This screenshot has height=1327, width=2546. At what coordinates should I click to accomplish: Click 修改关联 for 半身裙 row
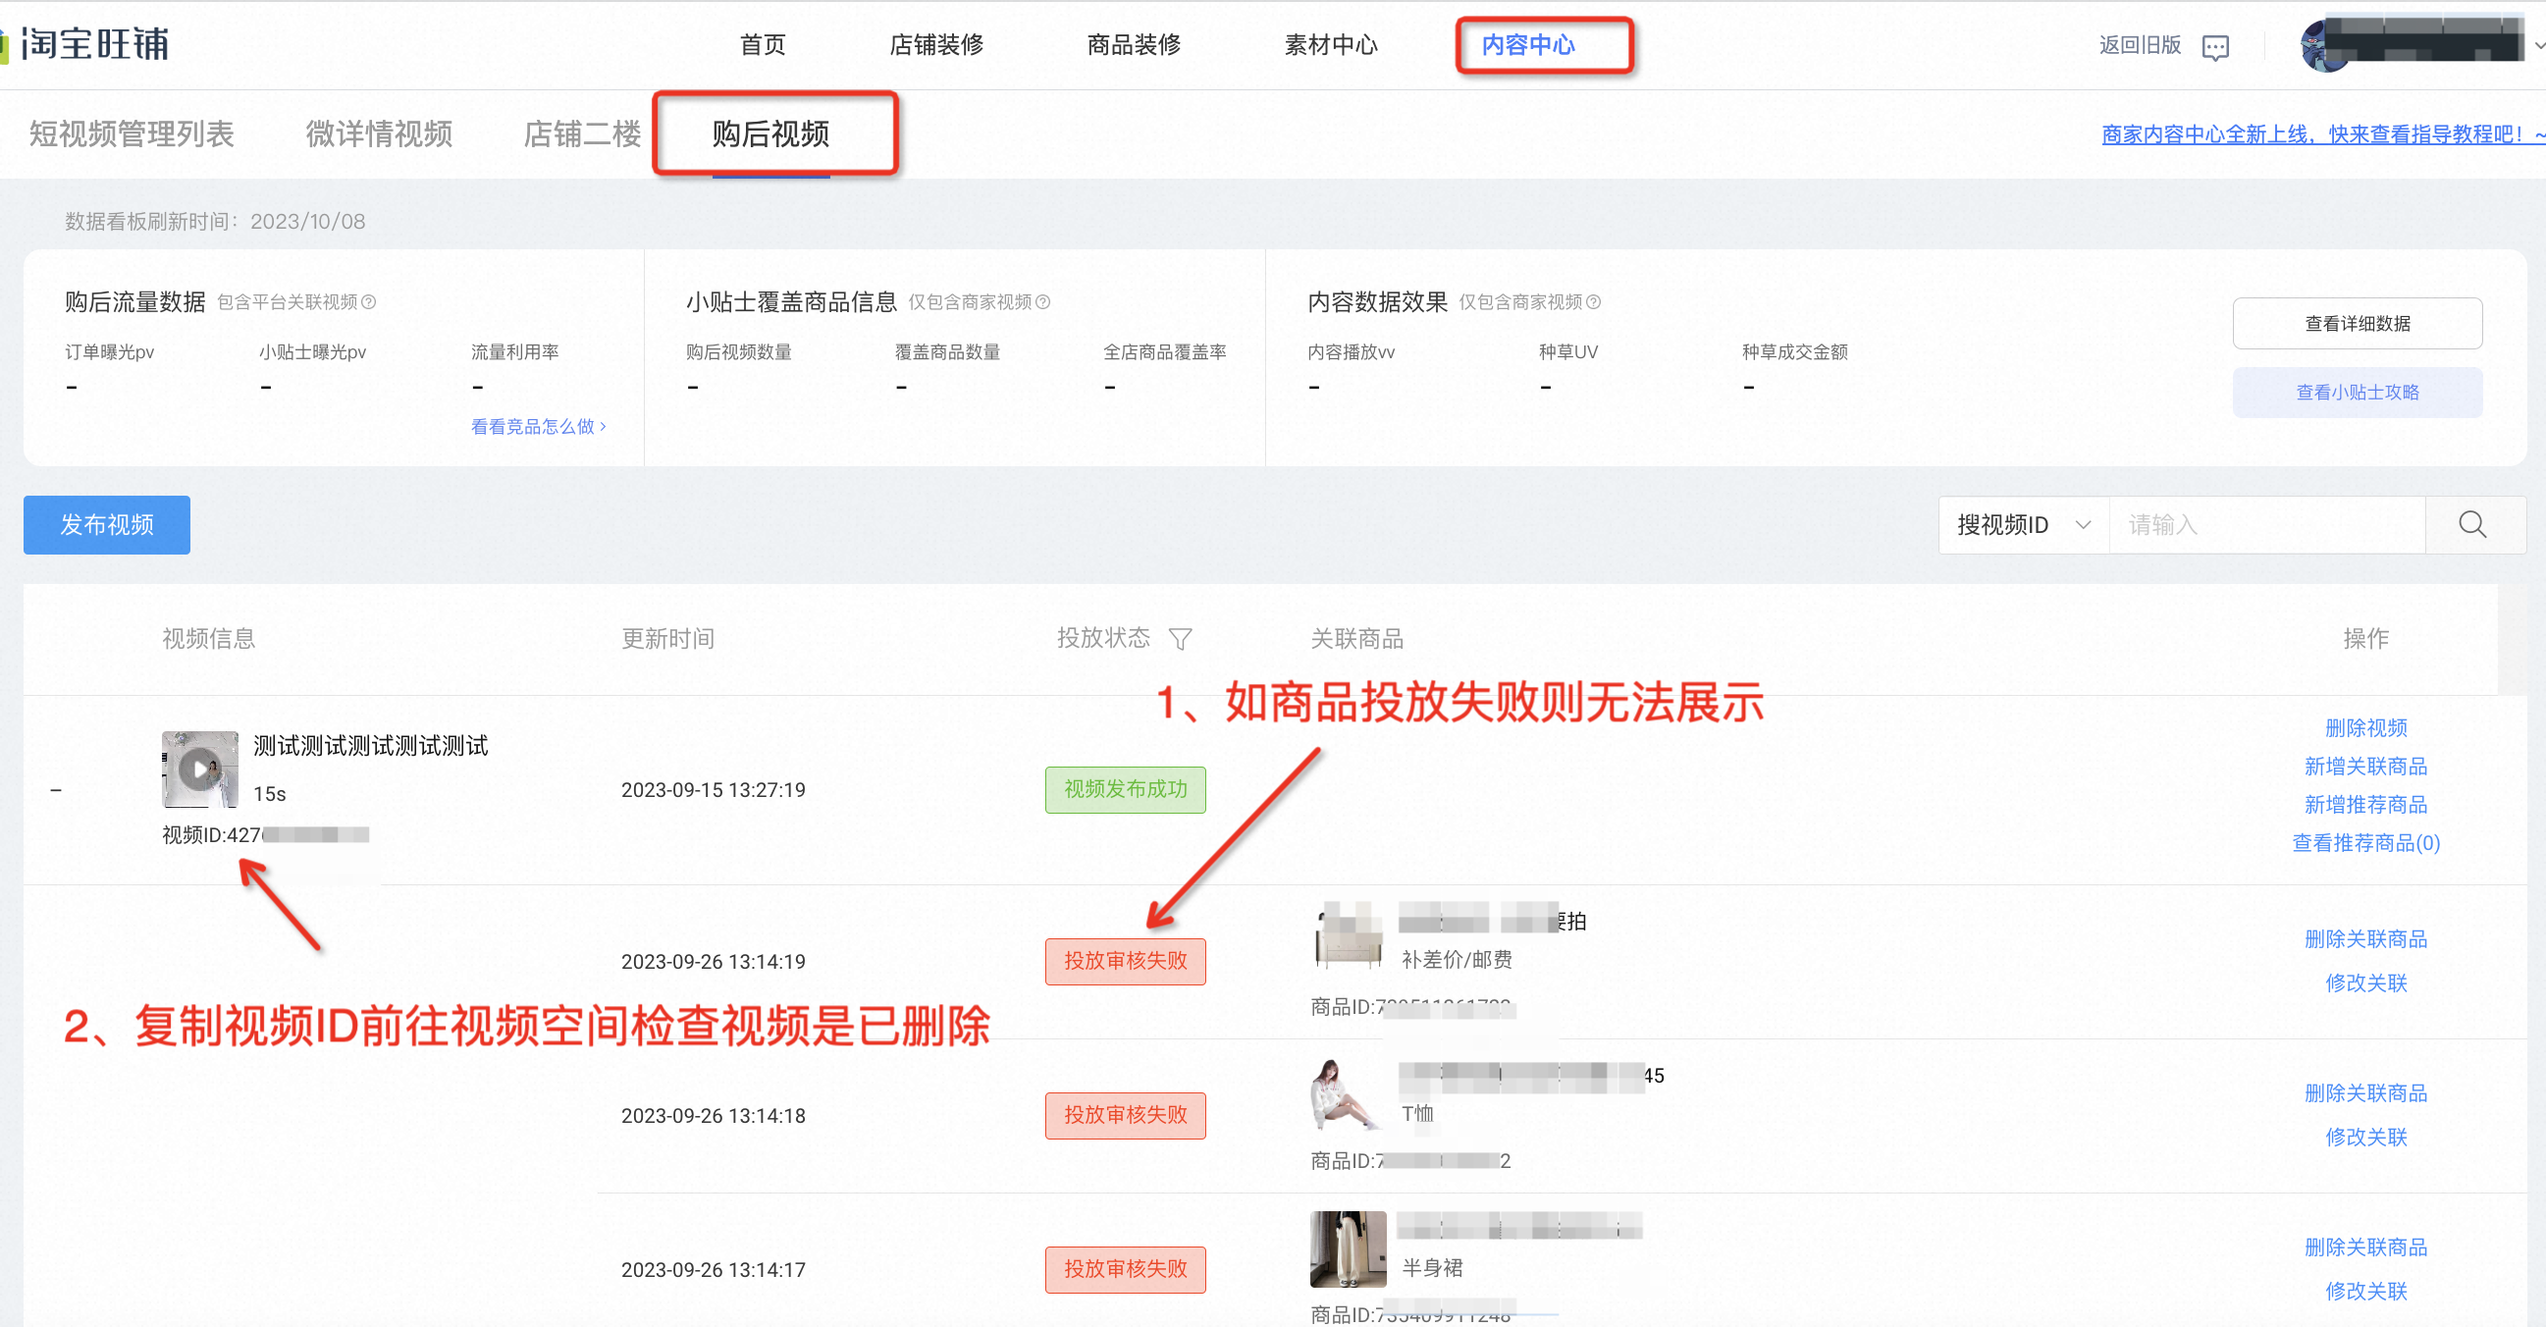[2366, 1292]
